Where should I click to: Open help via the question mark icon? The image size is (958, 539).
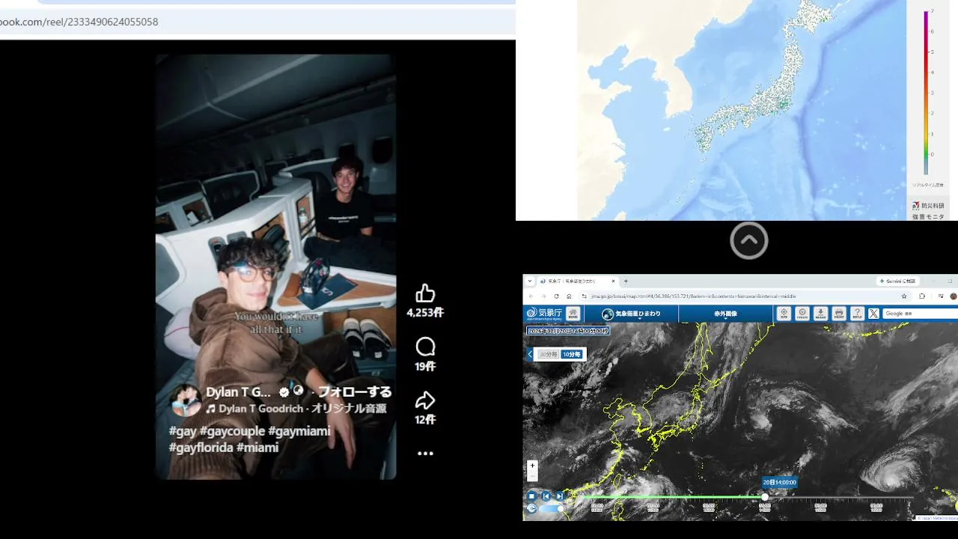tap(857, 314)
